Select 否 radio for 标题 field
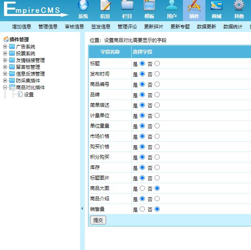This screenshot has width=251, height=250. (x=157, y=63)
